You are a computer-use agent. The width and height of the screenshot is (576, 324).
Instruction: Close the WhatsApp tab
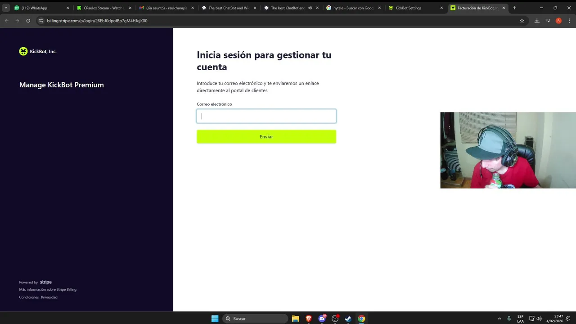pos(67,8)
